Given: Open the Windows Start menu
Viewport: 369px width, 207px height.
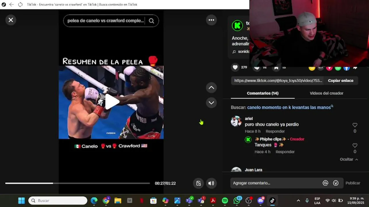Looking at the screenshot, I should (x=21, y=201).
